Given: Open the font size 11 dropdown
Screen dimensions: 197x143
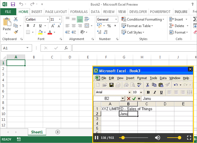Looking at the screenshot, I should coord(60,19).
